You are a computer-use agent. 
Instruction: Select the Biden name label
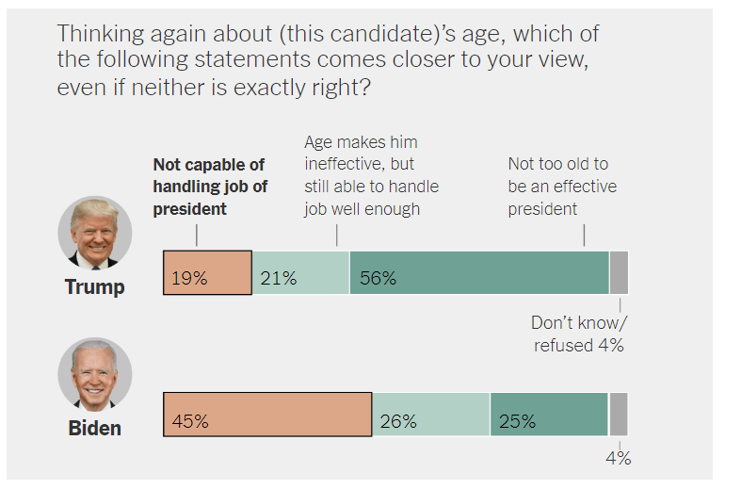click(x=94, y=428)
